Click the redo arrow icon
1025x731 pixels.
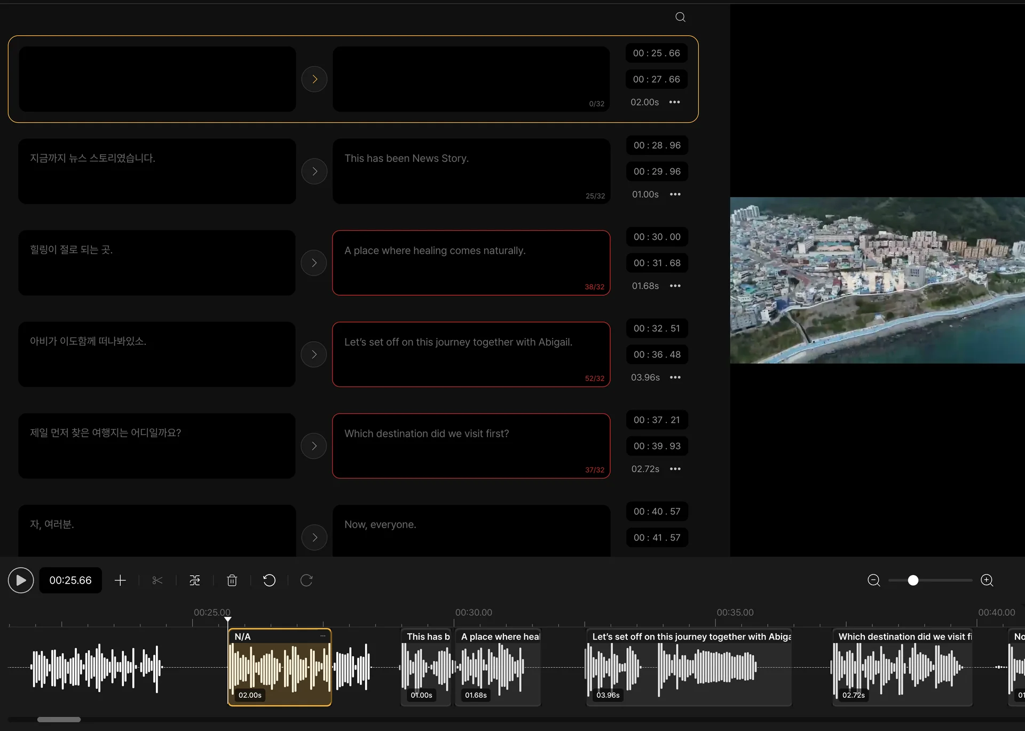[x=306, y=580]
